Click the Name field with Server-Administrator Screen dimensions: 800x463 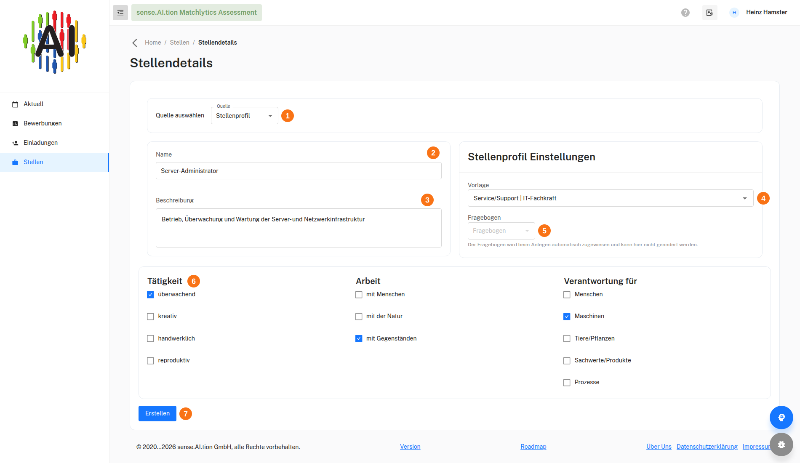pos(299,171)
